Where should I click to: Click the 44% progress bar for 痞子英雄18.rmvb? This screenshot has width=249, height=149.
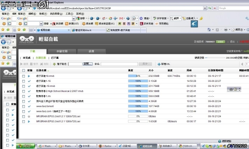click(138, 76)
